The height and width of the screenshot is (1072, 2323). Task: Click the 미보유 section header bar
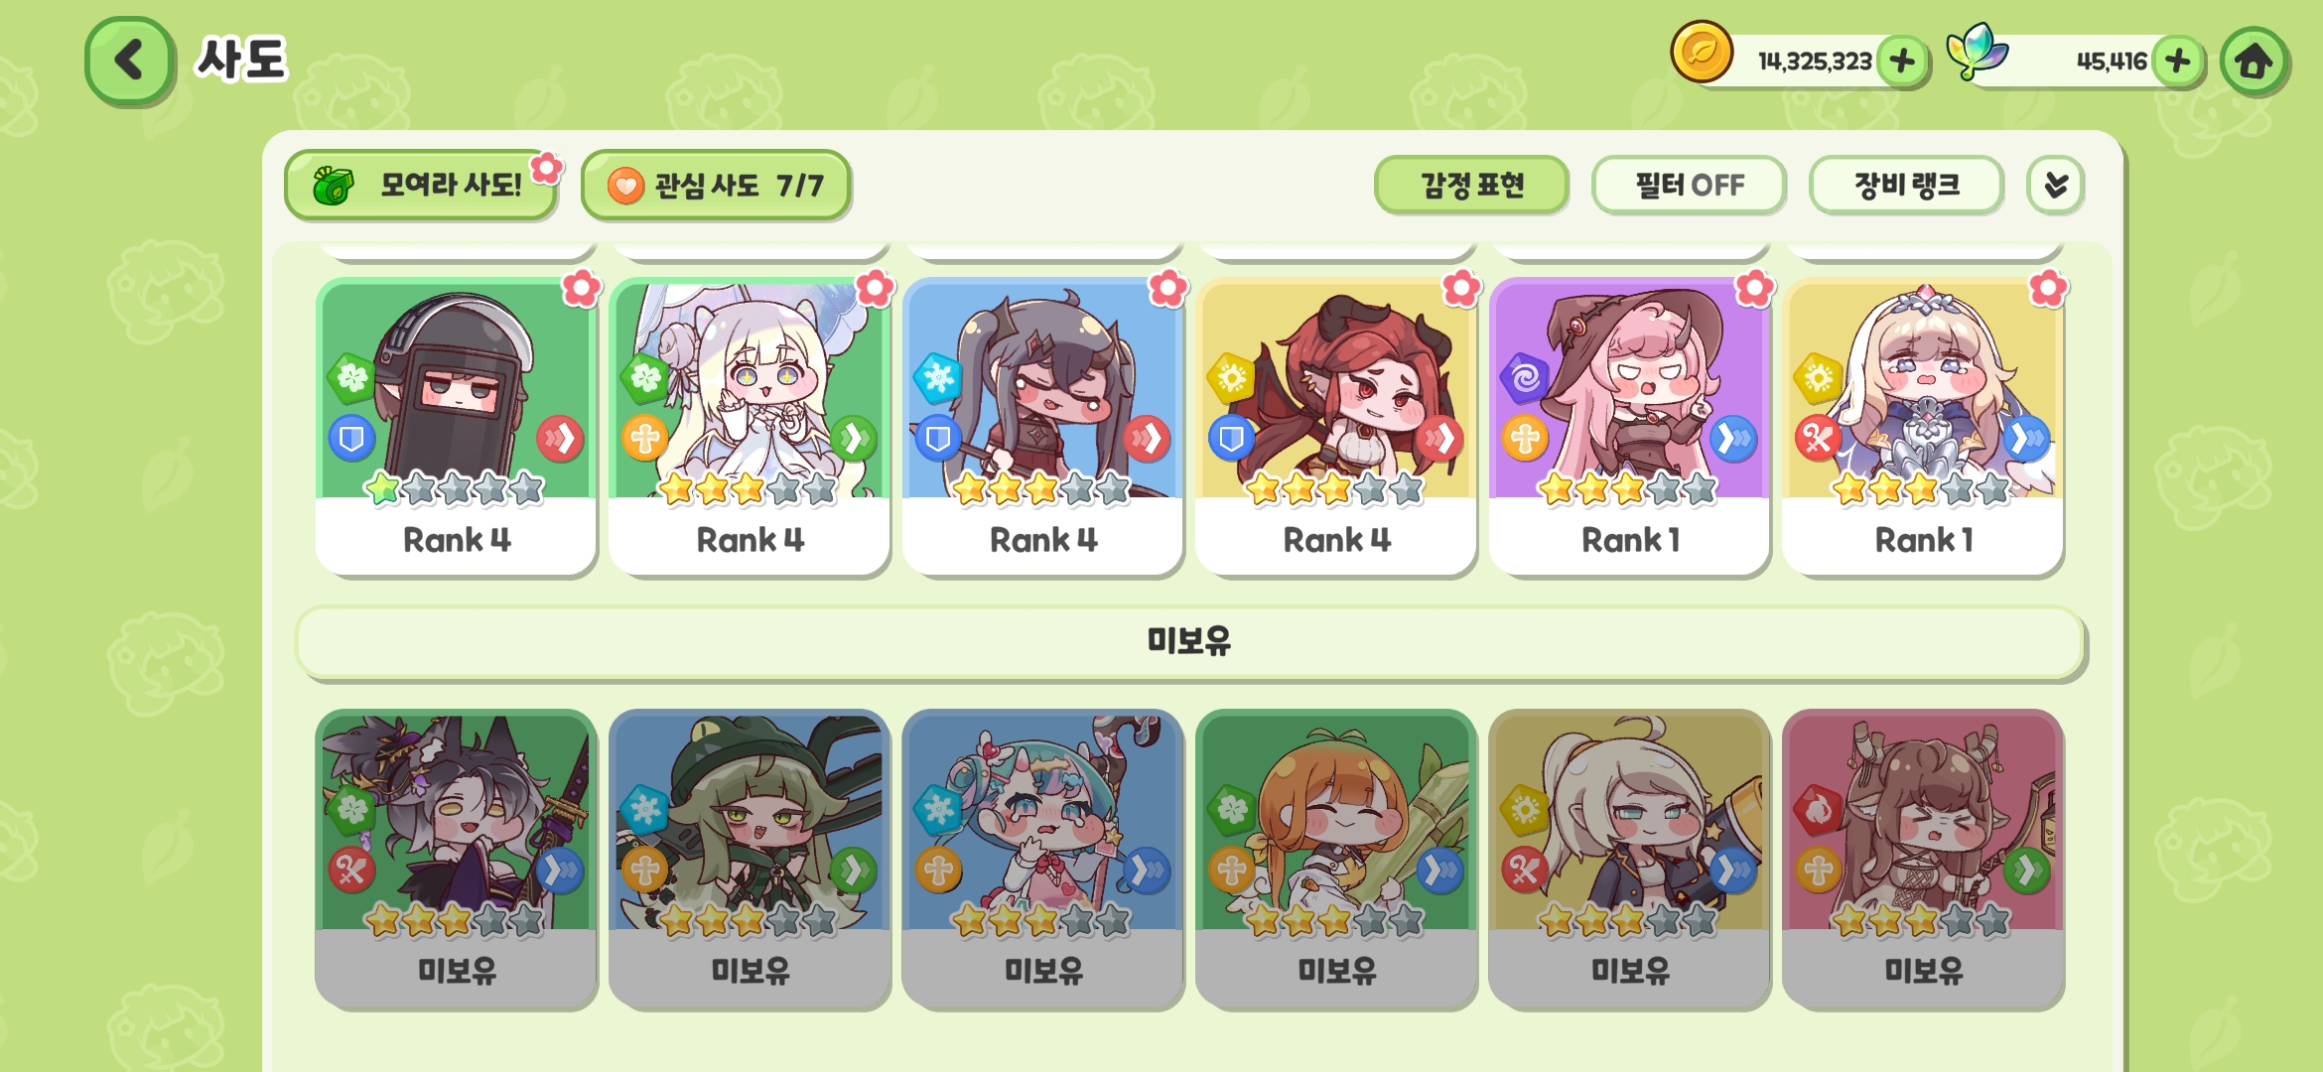tap(1189, 642)
